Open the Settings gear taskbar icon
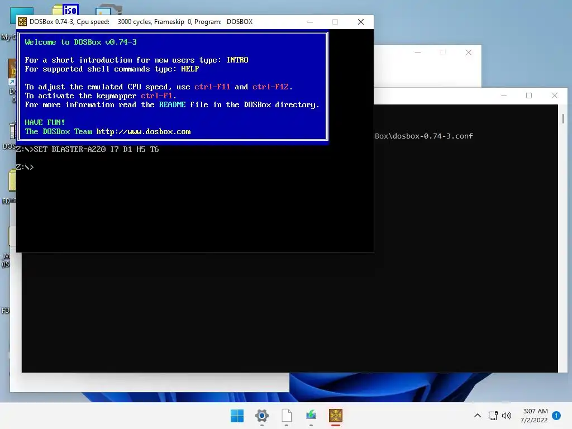The width and height of the screenshot is (572, 429). (x=262, y=416)
